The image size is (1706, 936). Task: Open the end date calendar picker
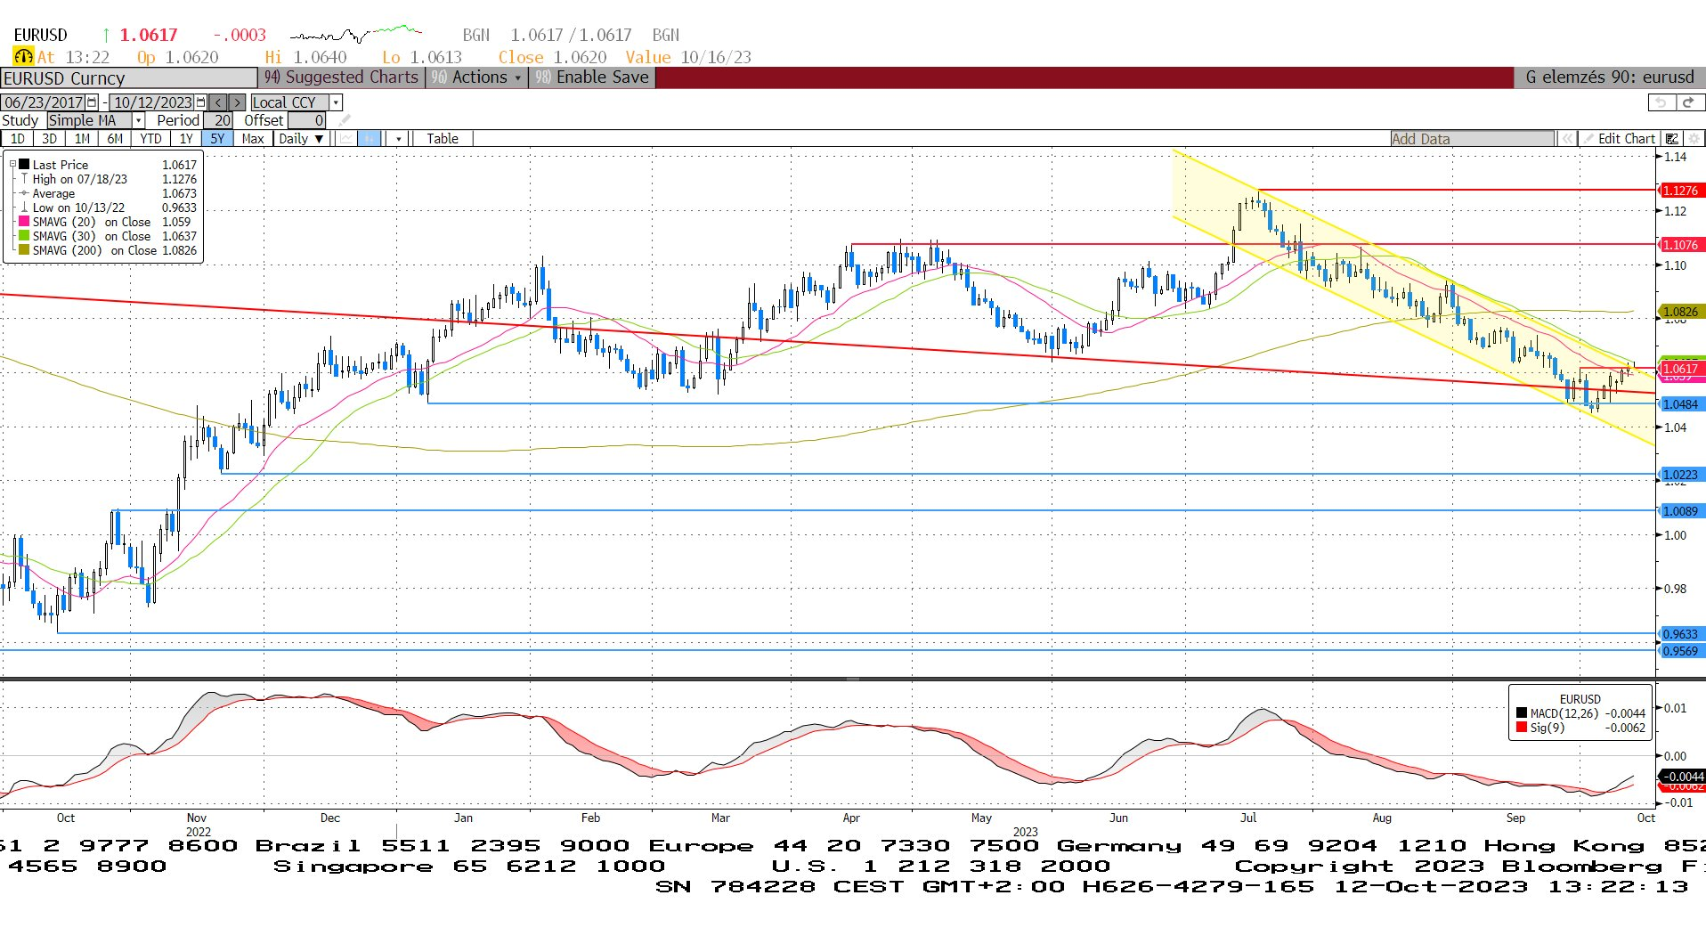(x=201, y=102)
